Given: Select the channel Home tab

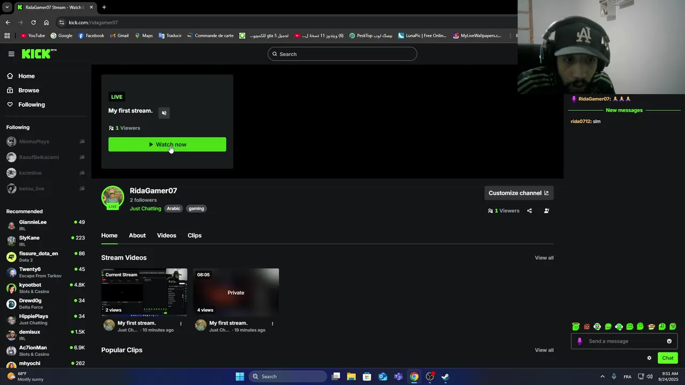Looking at the screenshot, I should coord(109,235).
